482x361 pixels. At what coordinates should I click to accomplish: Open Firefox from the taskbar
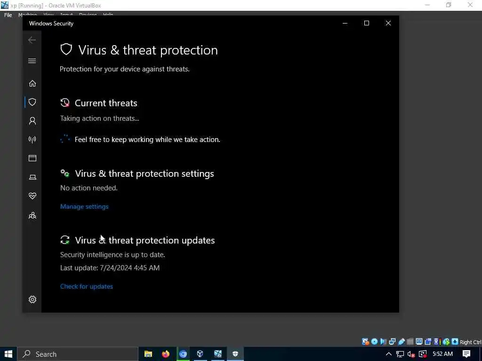coord(165,354)
